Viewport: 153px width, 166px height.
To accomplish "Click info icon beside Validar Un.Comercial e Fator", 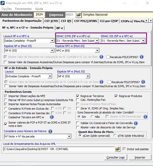I will (136, 123).
